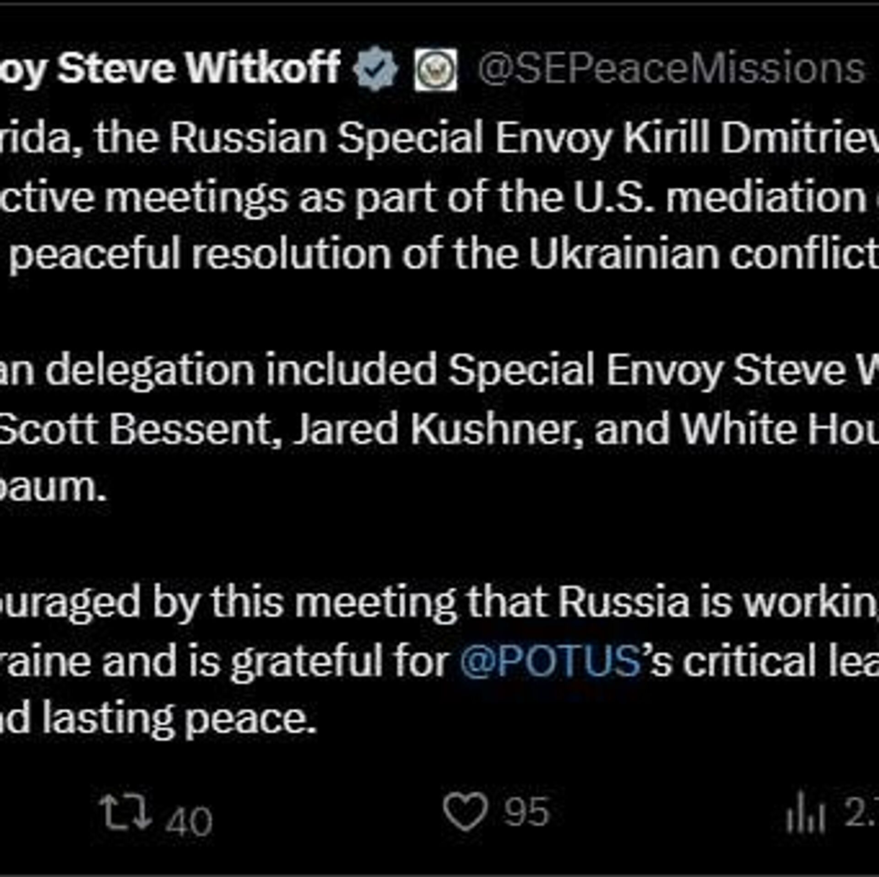Click the @SEPeaceMissions handle
879x877 pixels.
[671, 70]
